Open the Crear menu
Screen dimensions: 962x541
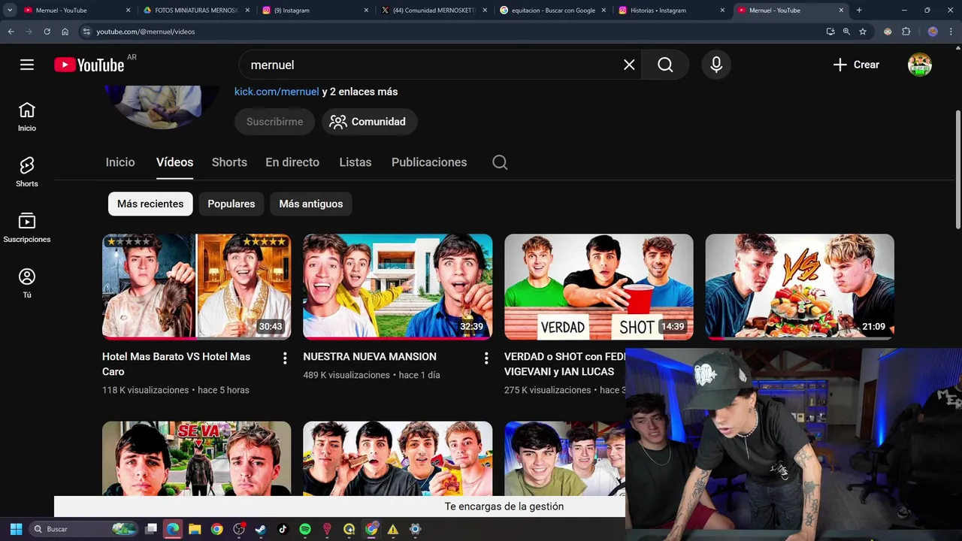coord(856,65)
